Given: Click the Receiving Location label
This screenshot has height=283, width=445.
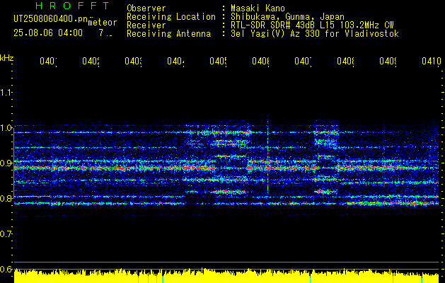Looking at the screenshot, I should tap(171, 17).
